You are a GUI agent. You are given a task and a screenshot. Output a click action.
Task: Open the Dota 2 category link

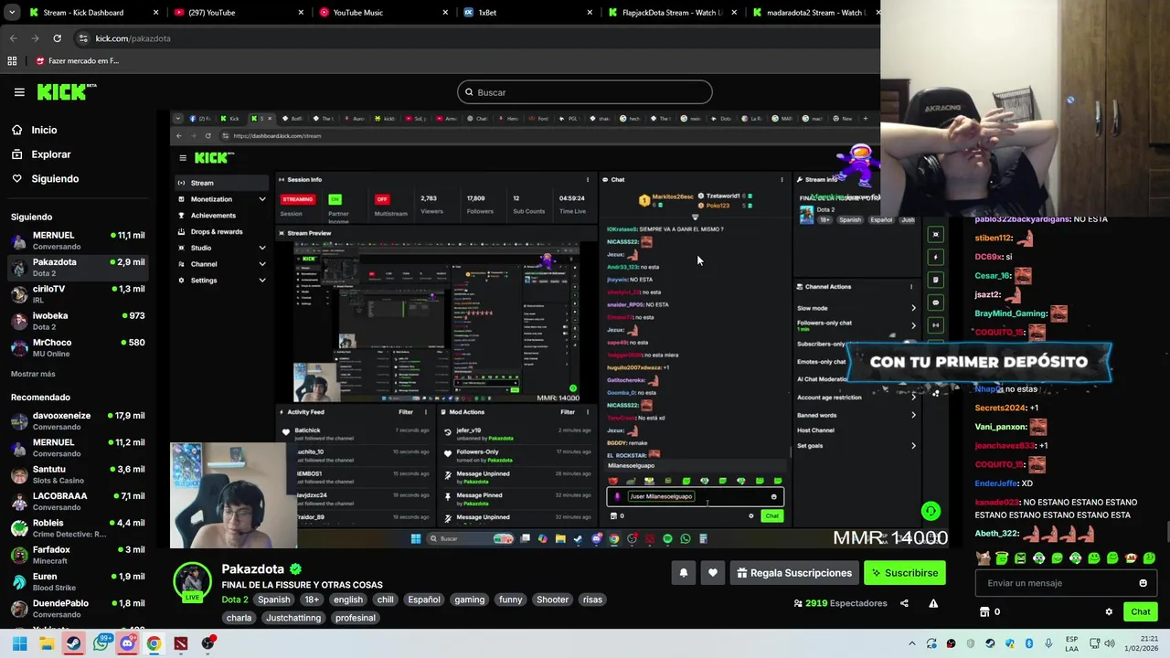[x=235, y=600]
